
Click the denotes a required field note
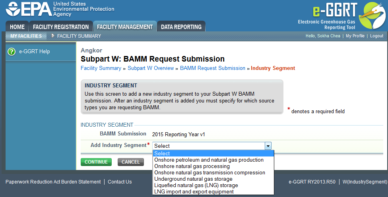pyautogui.click(x=318, y=112)
